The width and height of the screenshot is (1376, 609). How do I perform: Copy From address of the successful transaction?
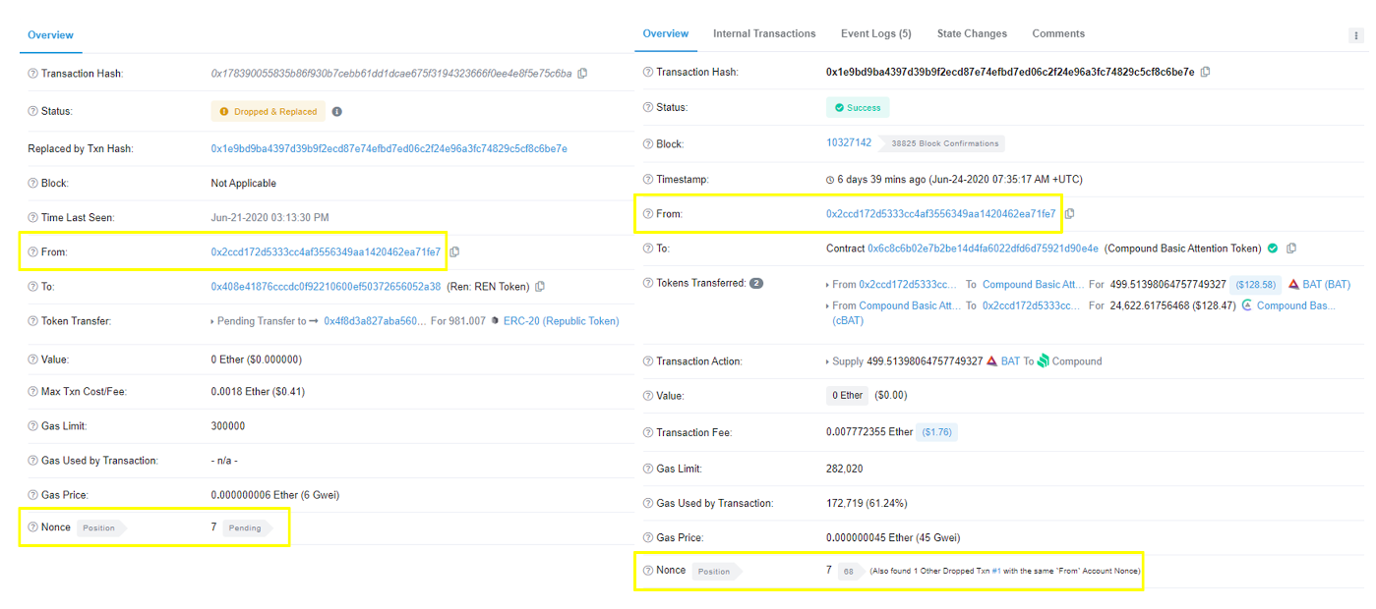(x=1070, y=214)
